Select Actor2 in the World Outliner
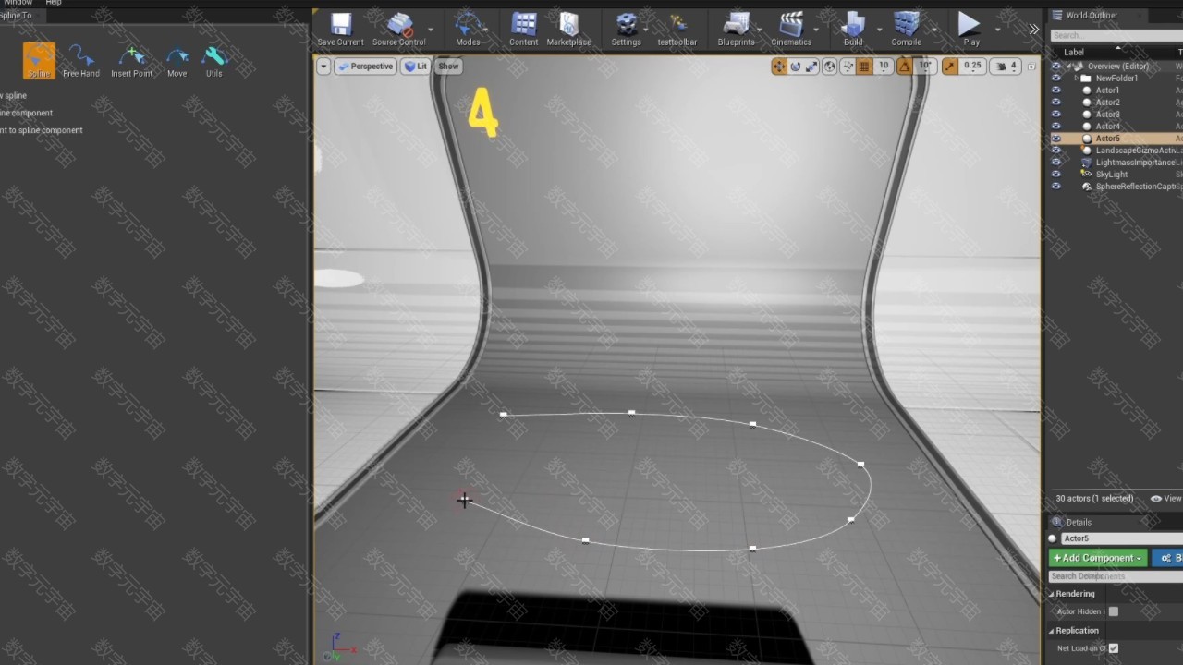The width and height of the screenshot is (1183, 665). pyautogui.click(x=1107, y=103)
